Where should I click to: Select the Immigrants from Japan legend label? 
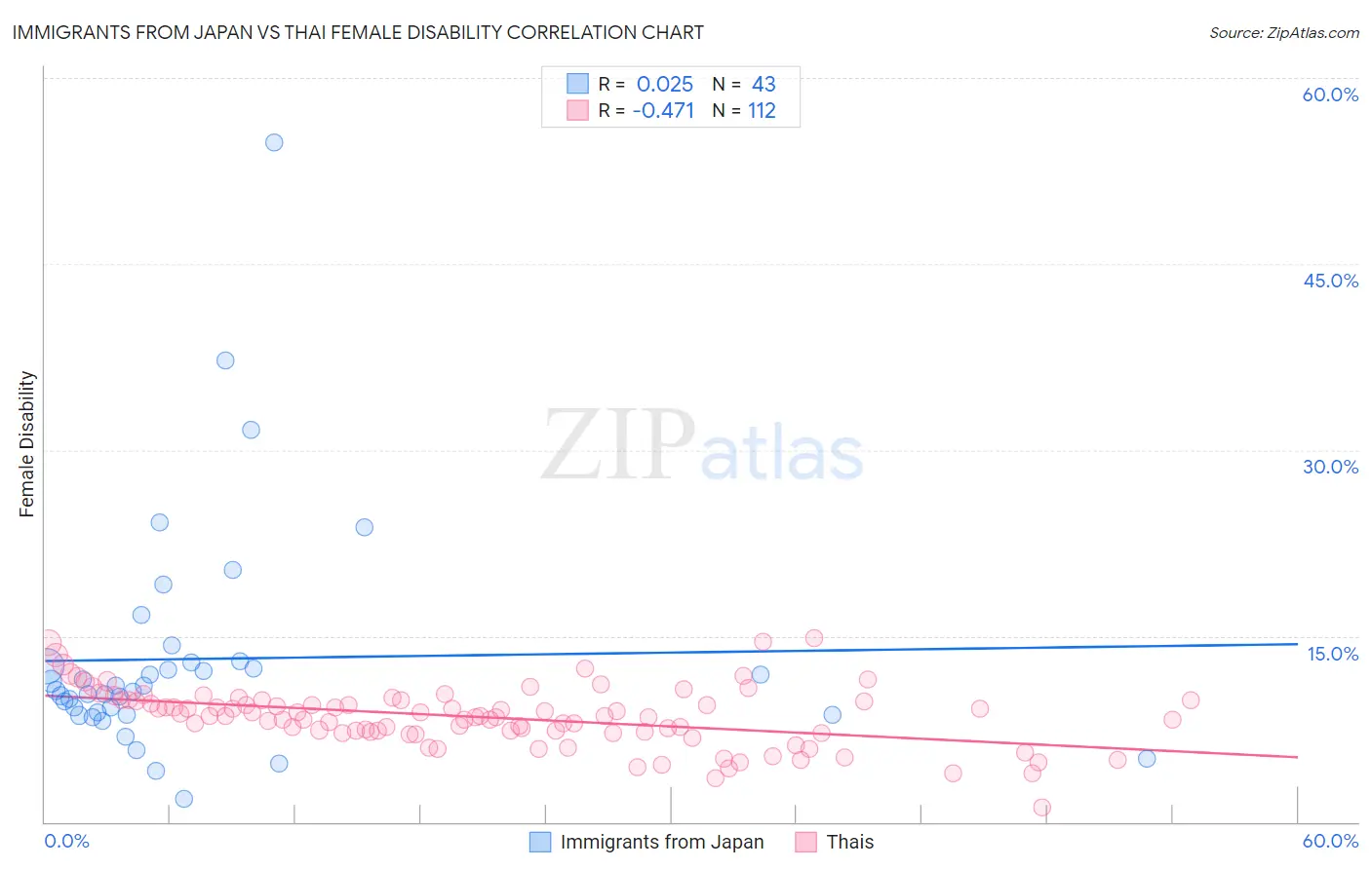tap(662, 842)
